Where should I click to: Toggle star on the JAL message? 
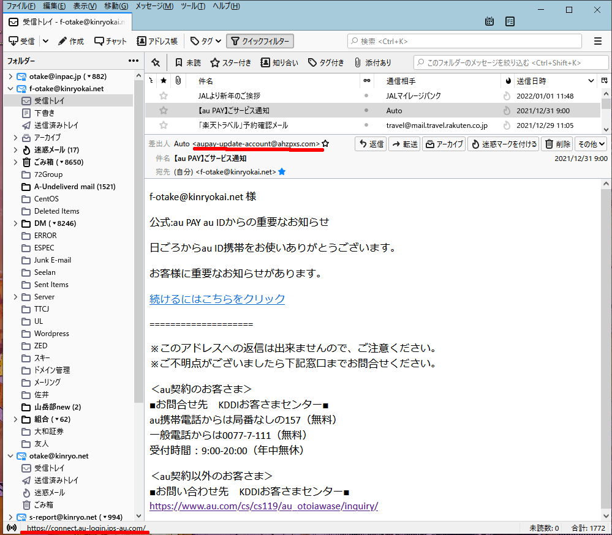(x=164, y=96)
